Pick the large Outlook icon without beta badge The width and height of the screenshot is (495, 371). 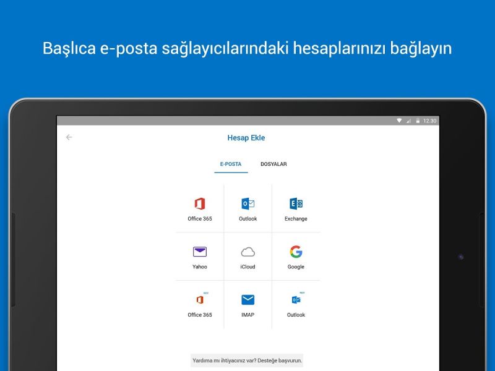pos(248,204)
